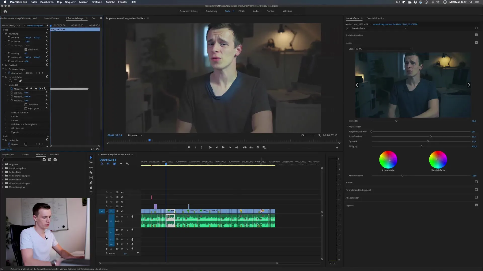Select Track Select Forward tool
Screen dimensions: 483x271
(91, 162)
